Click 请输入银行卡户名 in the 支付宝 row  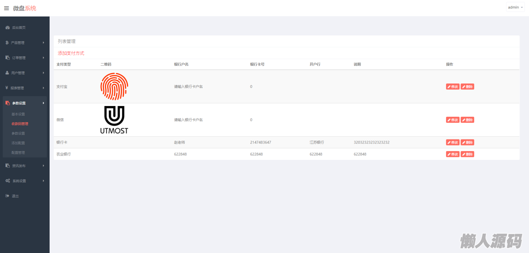click(x=188, y=87)
